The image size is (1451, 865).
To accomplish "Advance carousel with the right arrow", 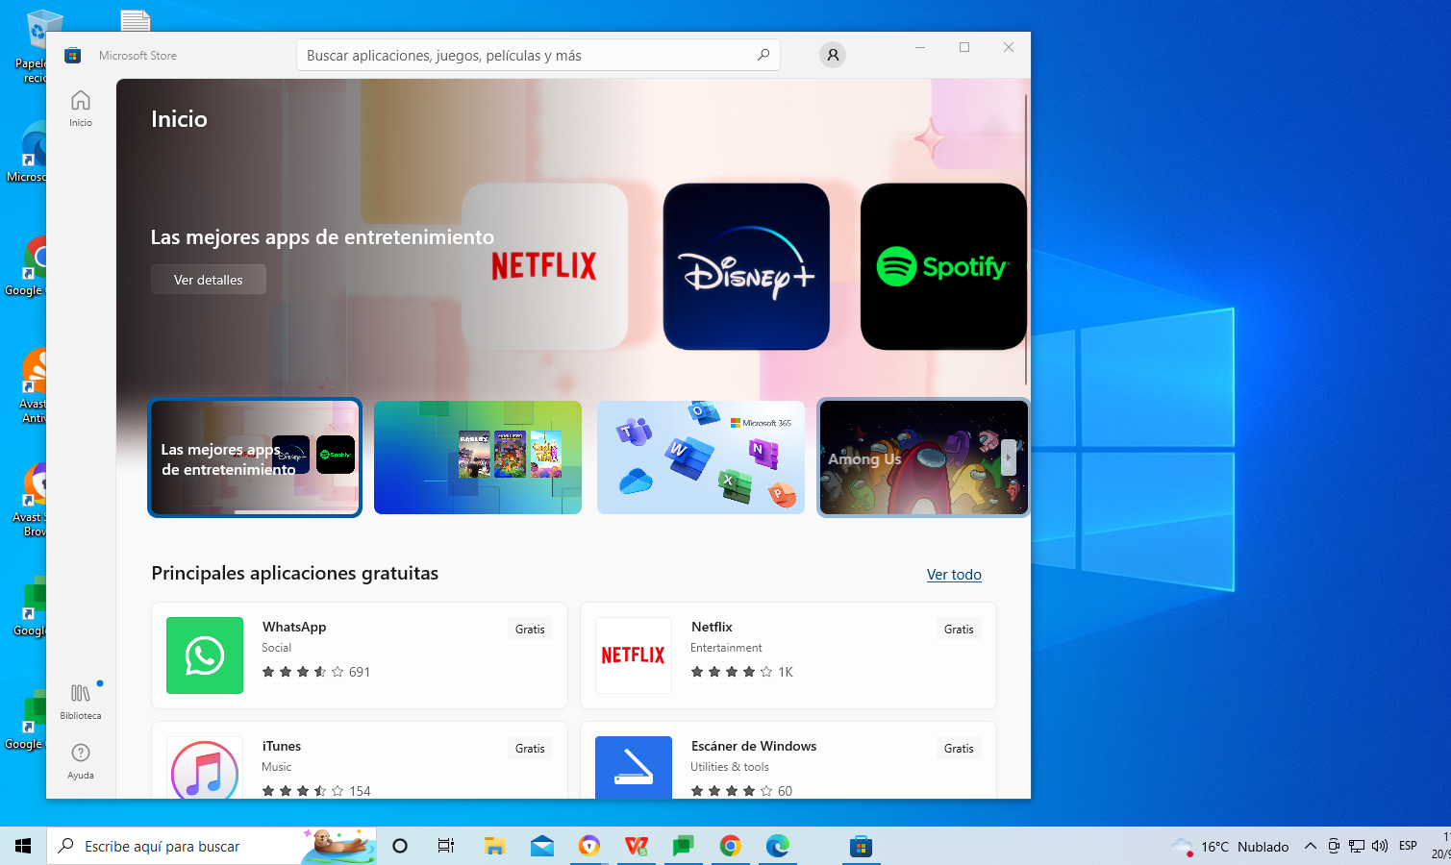I will click(1008, 457).
